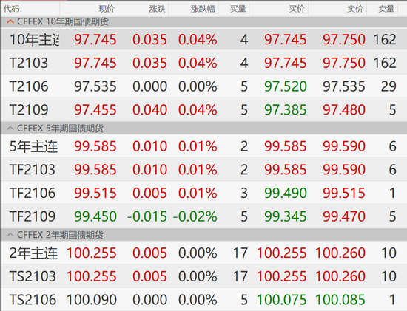The width and height of the screenshot is (407, 311).
Task: Click TF2109 ask price 99.470
Action: [344, 216]
